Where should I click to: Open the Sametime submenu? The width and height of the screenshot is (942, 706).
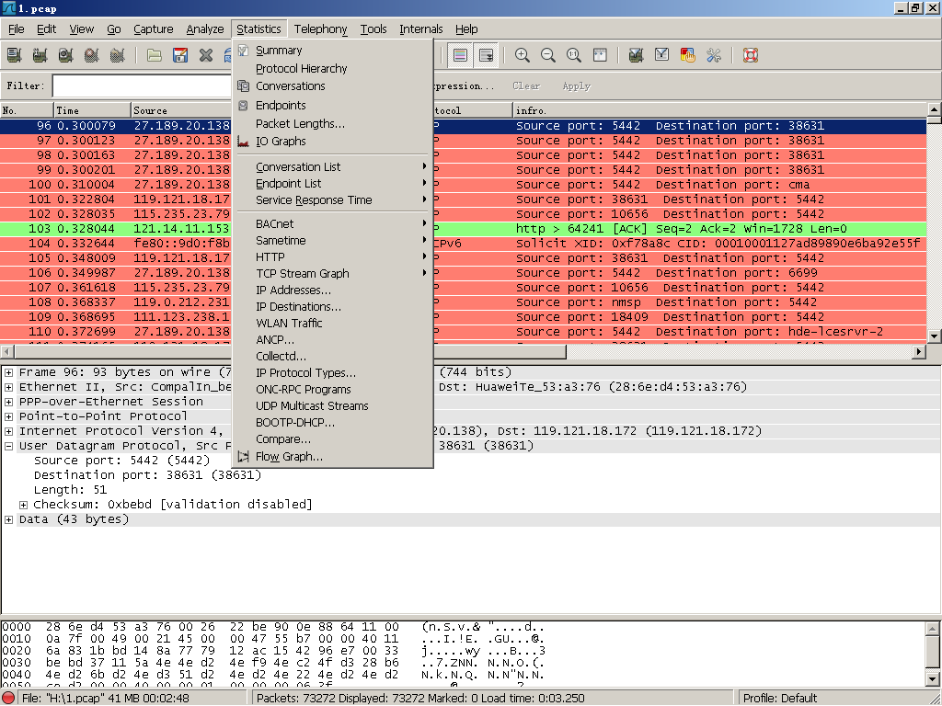tap(332, 241)
